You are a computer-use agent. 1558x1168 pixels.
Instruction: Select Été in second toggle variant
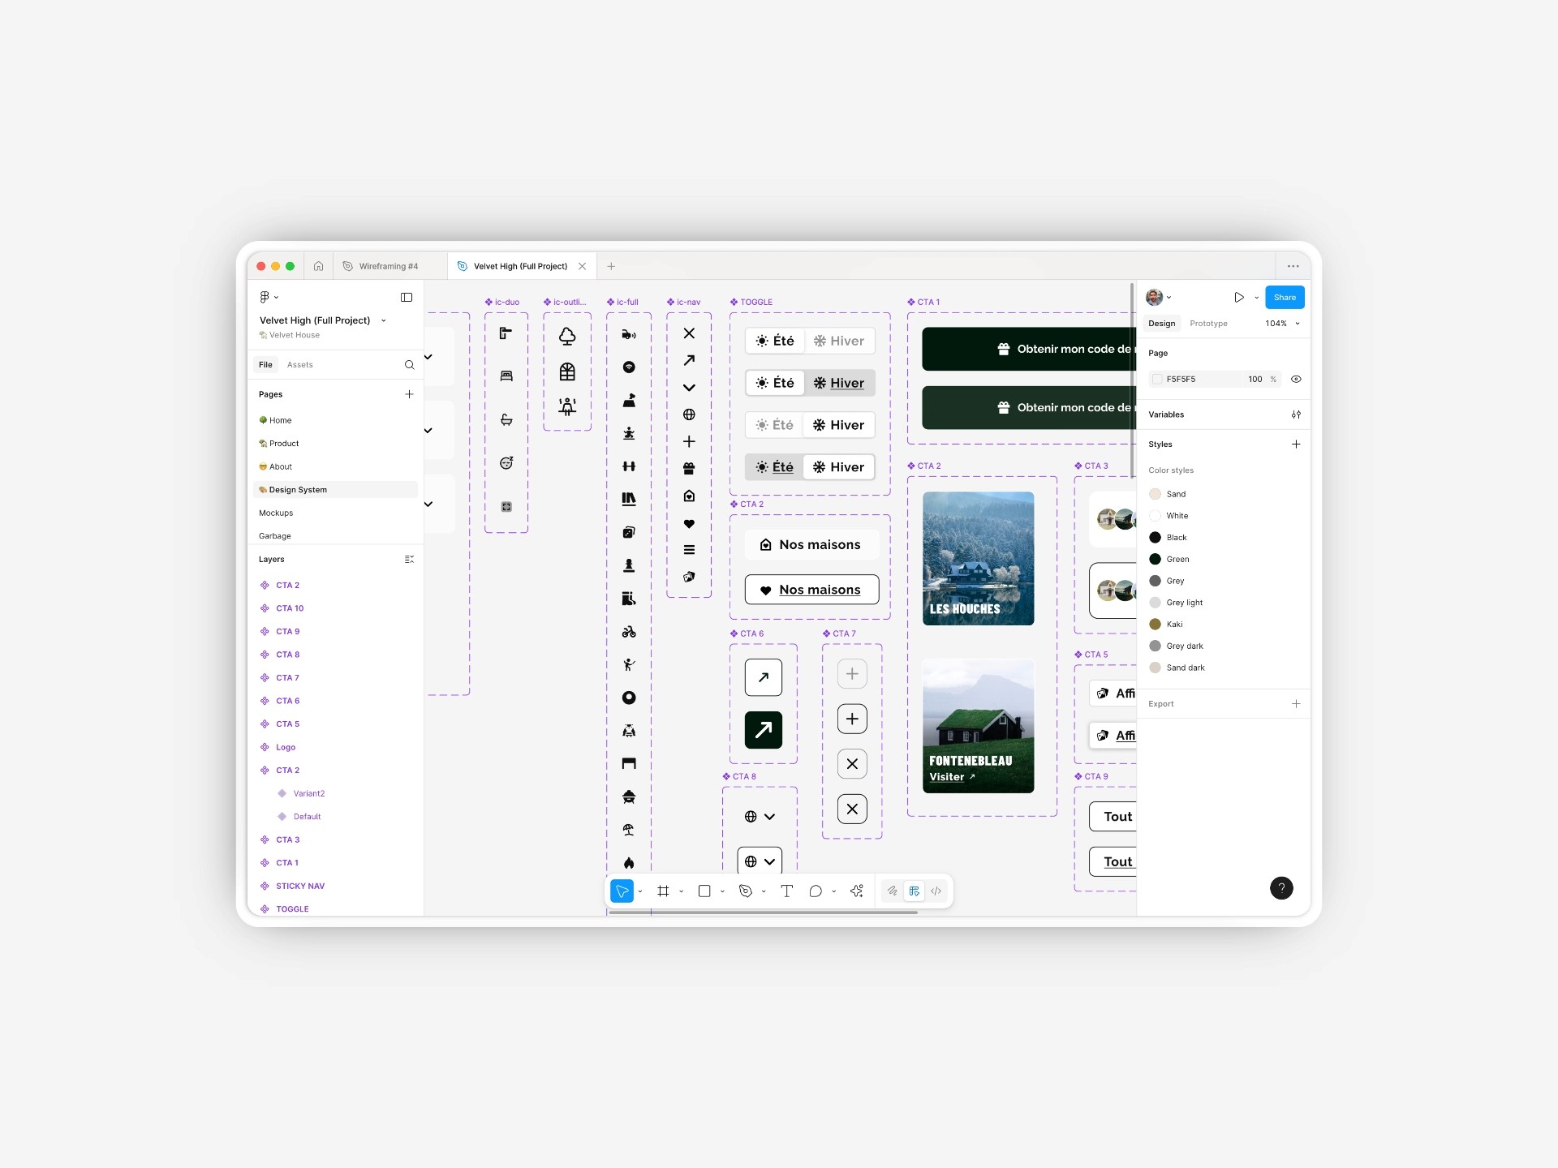pos(775,383)
